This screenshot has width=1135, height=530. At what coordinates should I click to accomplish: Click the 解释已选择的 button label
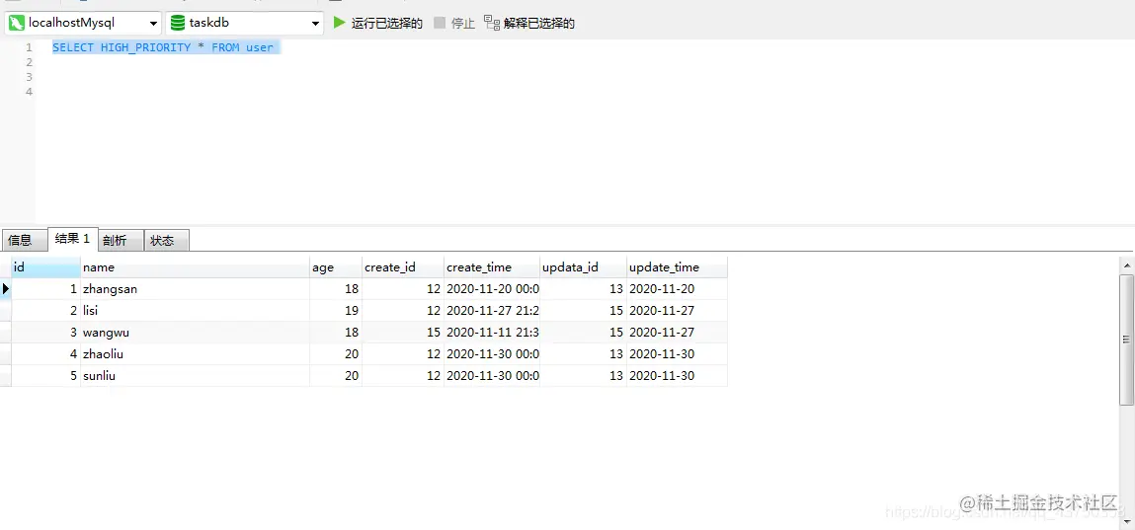point(539,23)
